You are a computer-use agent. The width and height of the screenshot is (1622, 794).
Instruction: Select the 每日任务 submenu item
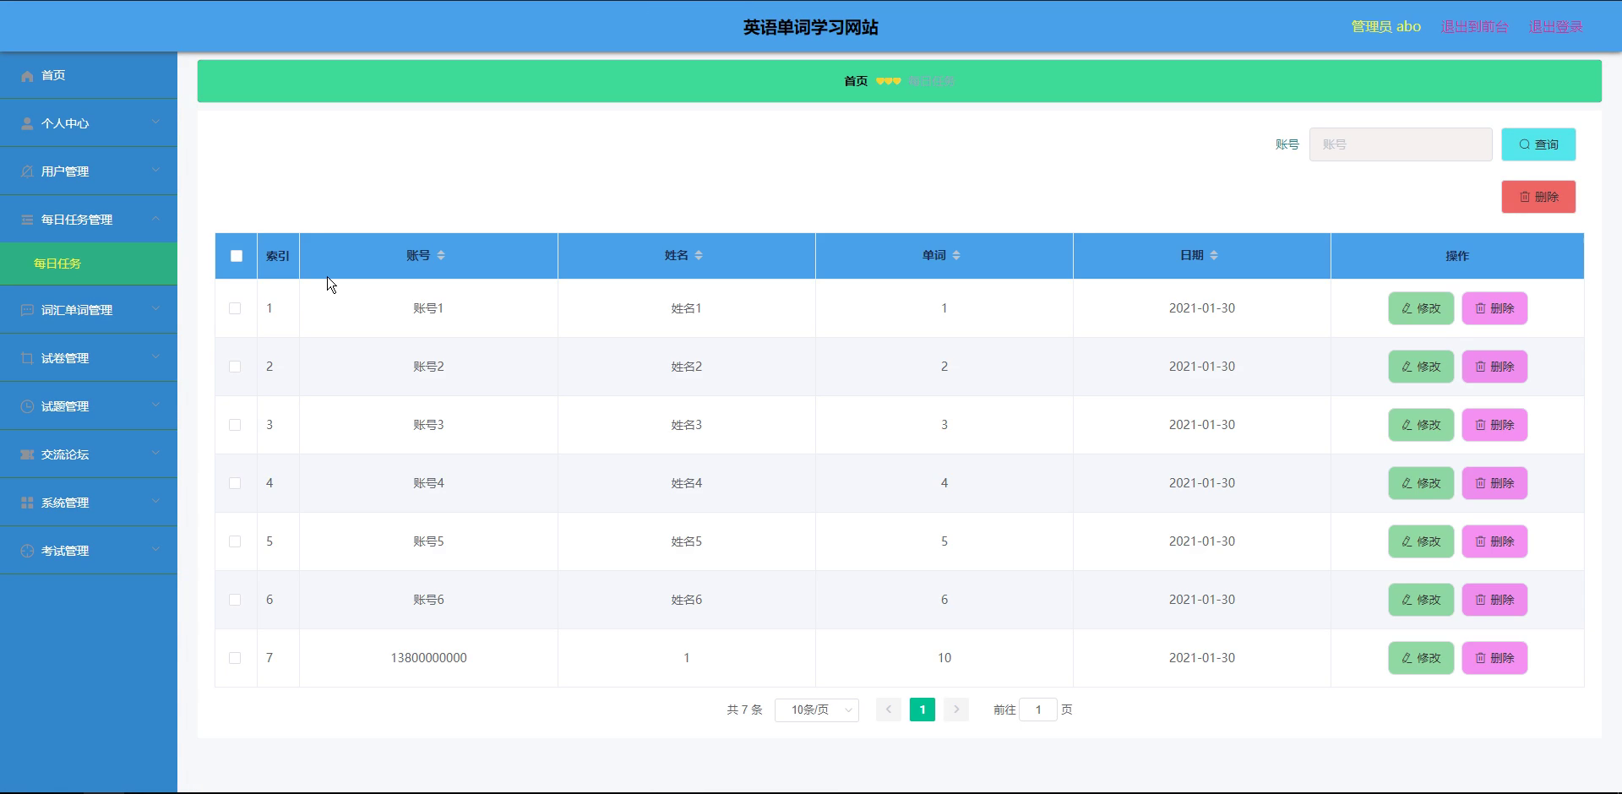point(89,264)
